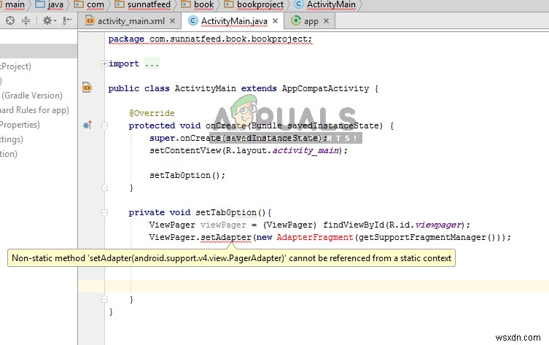Click the collapse all icon
Image resolution: width=549 pixels, height=345 pixels.
pyautogui.click(x=26, y=20)
